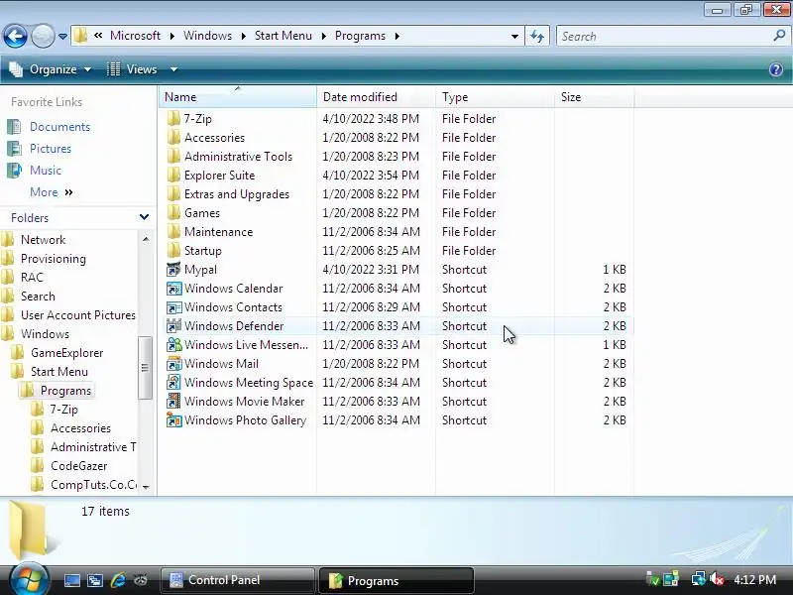Click inside the Search box
Screen dimensions: 793x595
[x=665, y=37]
